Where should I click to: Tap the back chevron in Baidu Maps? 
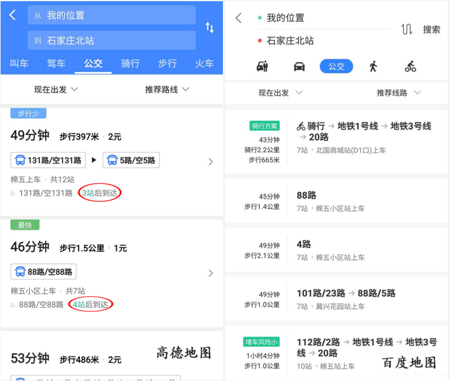[x=239, y=18]
